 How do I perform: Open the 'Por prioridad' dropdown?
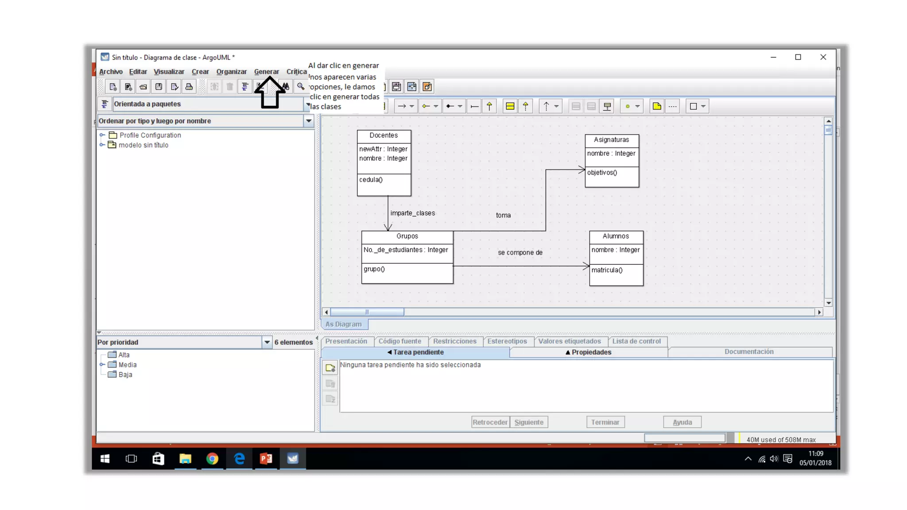pyautogui.click(x=267, y=342)
